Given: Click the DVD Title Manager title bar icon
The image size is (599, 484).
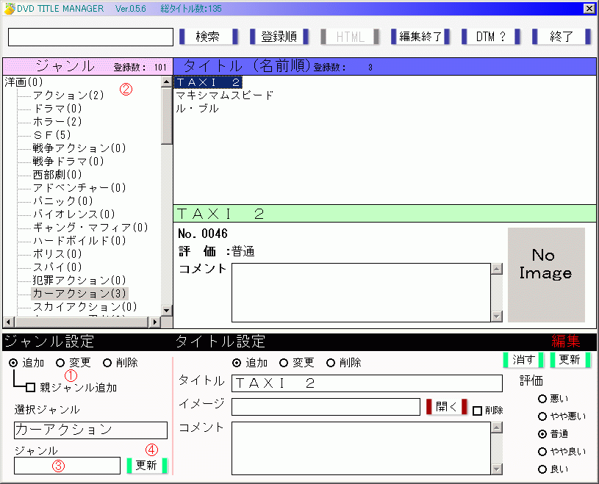Looking at the screenshot, I should [x=9, y=8].
